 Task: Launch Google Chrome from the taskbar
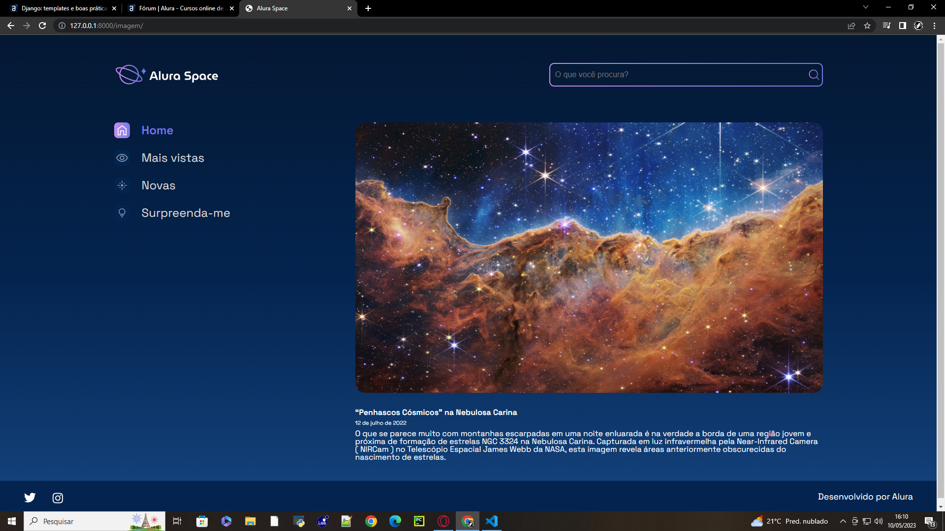[x=371, y=521]
